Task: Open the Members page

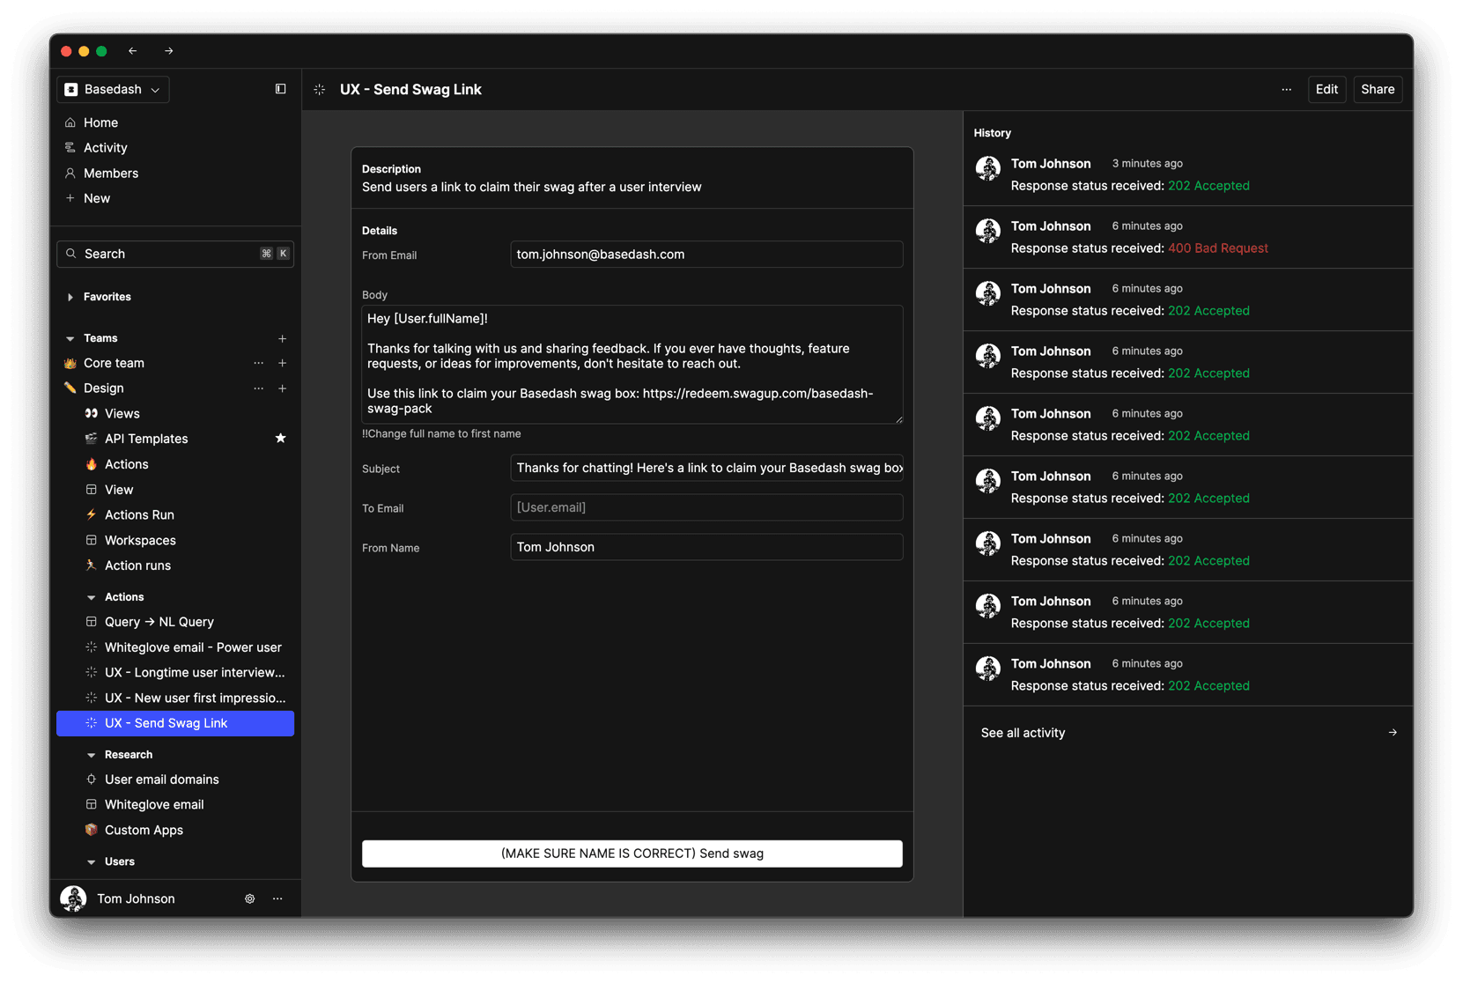Action: 175,174
